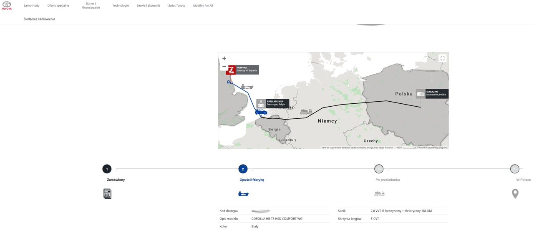534x230 pixels.
Task: Click the Polska country label on map
Action: (404, 94)
